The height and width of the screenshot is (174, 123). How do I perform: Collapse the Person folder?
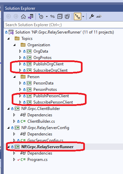click(x=14, y=77)
